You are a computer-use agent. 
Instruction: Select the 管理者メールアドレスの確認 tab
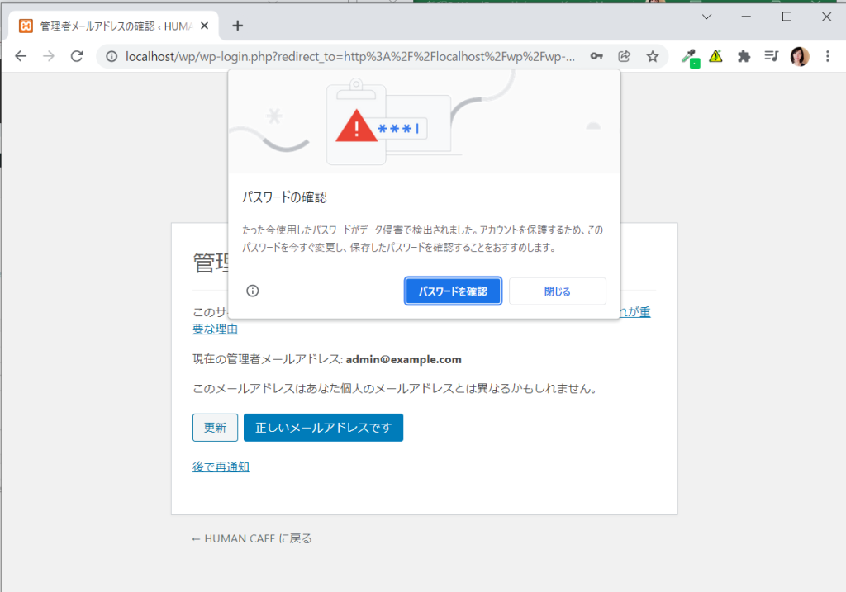(x=107, y=26)
